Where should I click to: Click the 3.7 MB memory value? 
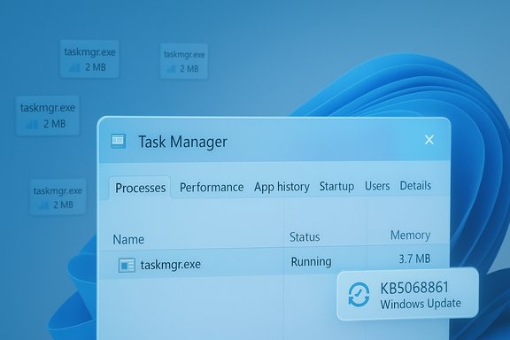[x=414, y=259]
